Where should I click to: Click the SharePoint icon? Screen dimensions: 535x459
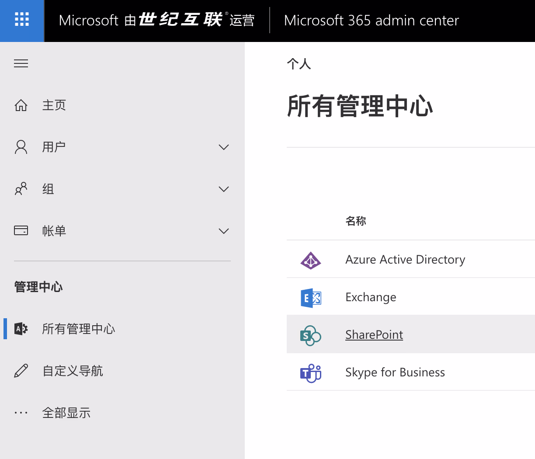[x=310, y=335]
